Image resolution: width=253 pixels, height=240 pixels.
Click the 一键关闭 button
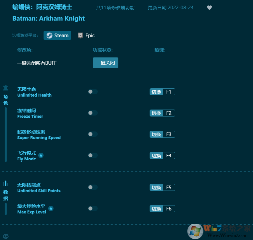click(105, 63)
